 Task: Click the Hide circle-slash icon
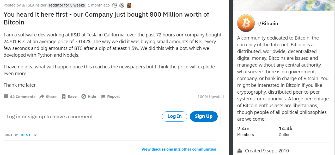(x=84, y=96)
